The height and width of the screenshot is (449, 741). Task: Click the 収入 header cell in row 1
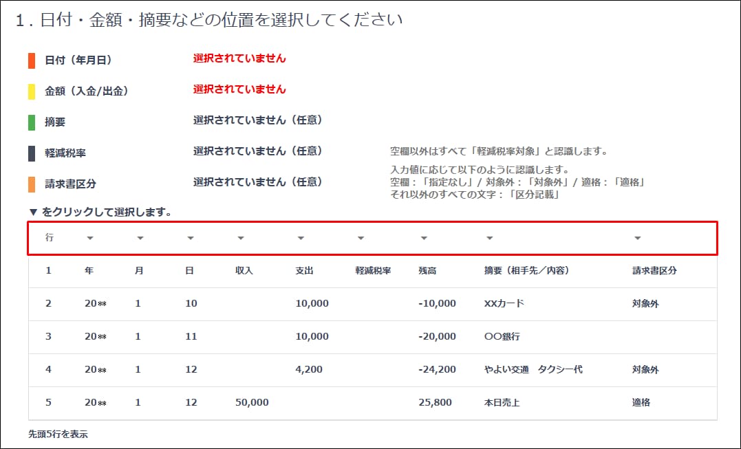coord(244,270)
